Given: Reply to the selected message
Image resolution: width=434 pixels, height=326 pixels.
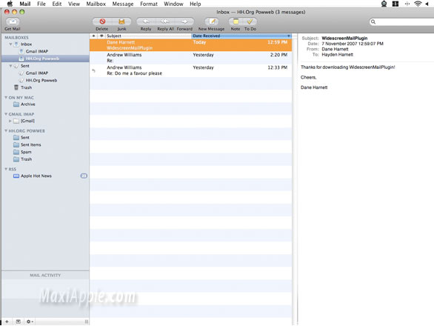Looking at the screenshot, I should coord(146,21).
